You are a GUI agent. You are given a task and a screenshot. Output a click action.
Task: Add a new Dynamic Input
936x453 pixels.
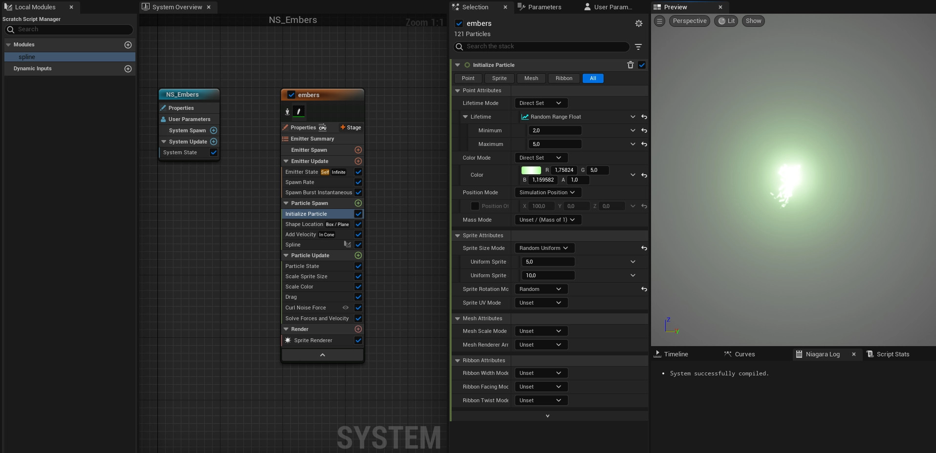pyautogui.click(x=128, y=69)
